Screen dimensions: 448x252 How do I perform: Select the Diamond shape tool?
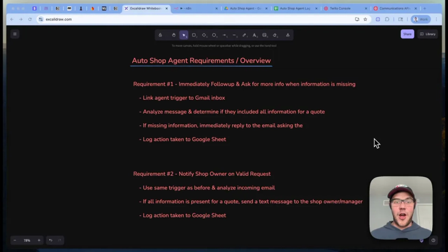(204, 35)
